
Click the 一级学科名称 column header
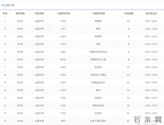pyautogui.click(x=98, y=13)
